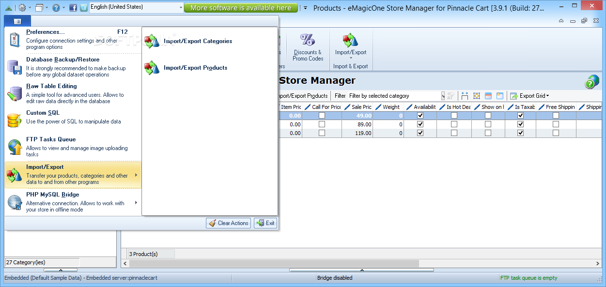Viewport: 606px width, 287px height.
Task: Expand the window layout dropdown arrow
Action: [x=47, y=8]
